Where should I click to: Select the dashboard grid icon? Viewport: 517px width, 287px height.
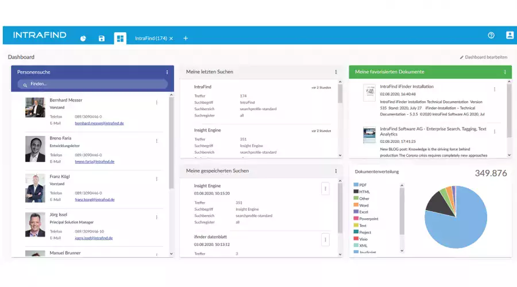click(120, 38)
